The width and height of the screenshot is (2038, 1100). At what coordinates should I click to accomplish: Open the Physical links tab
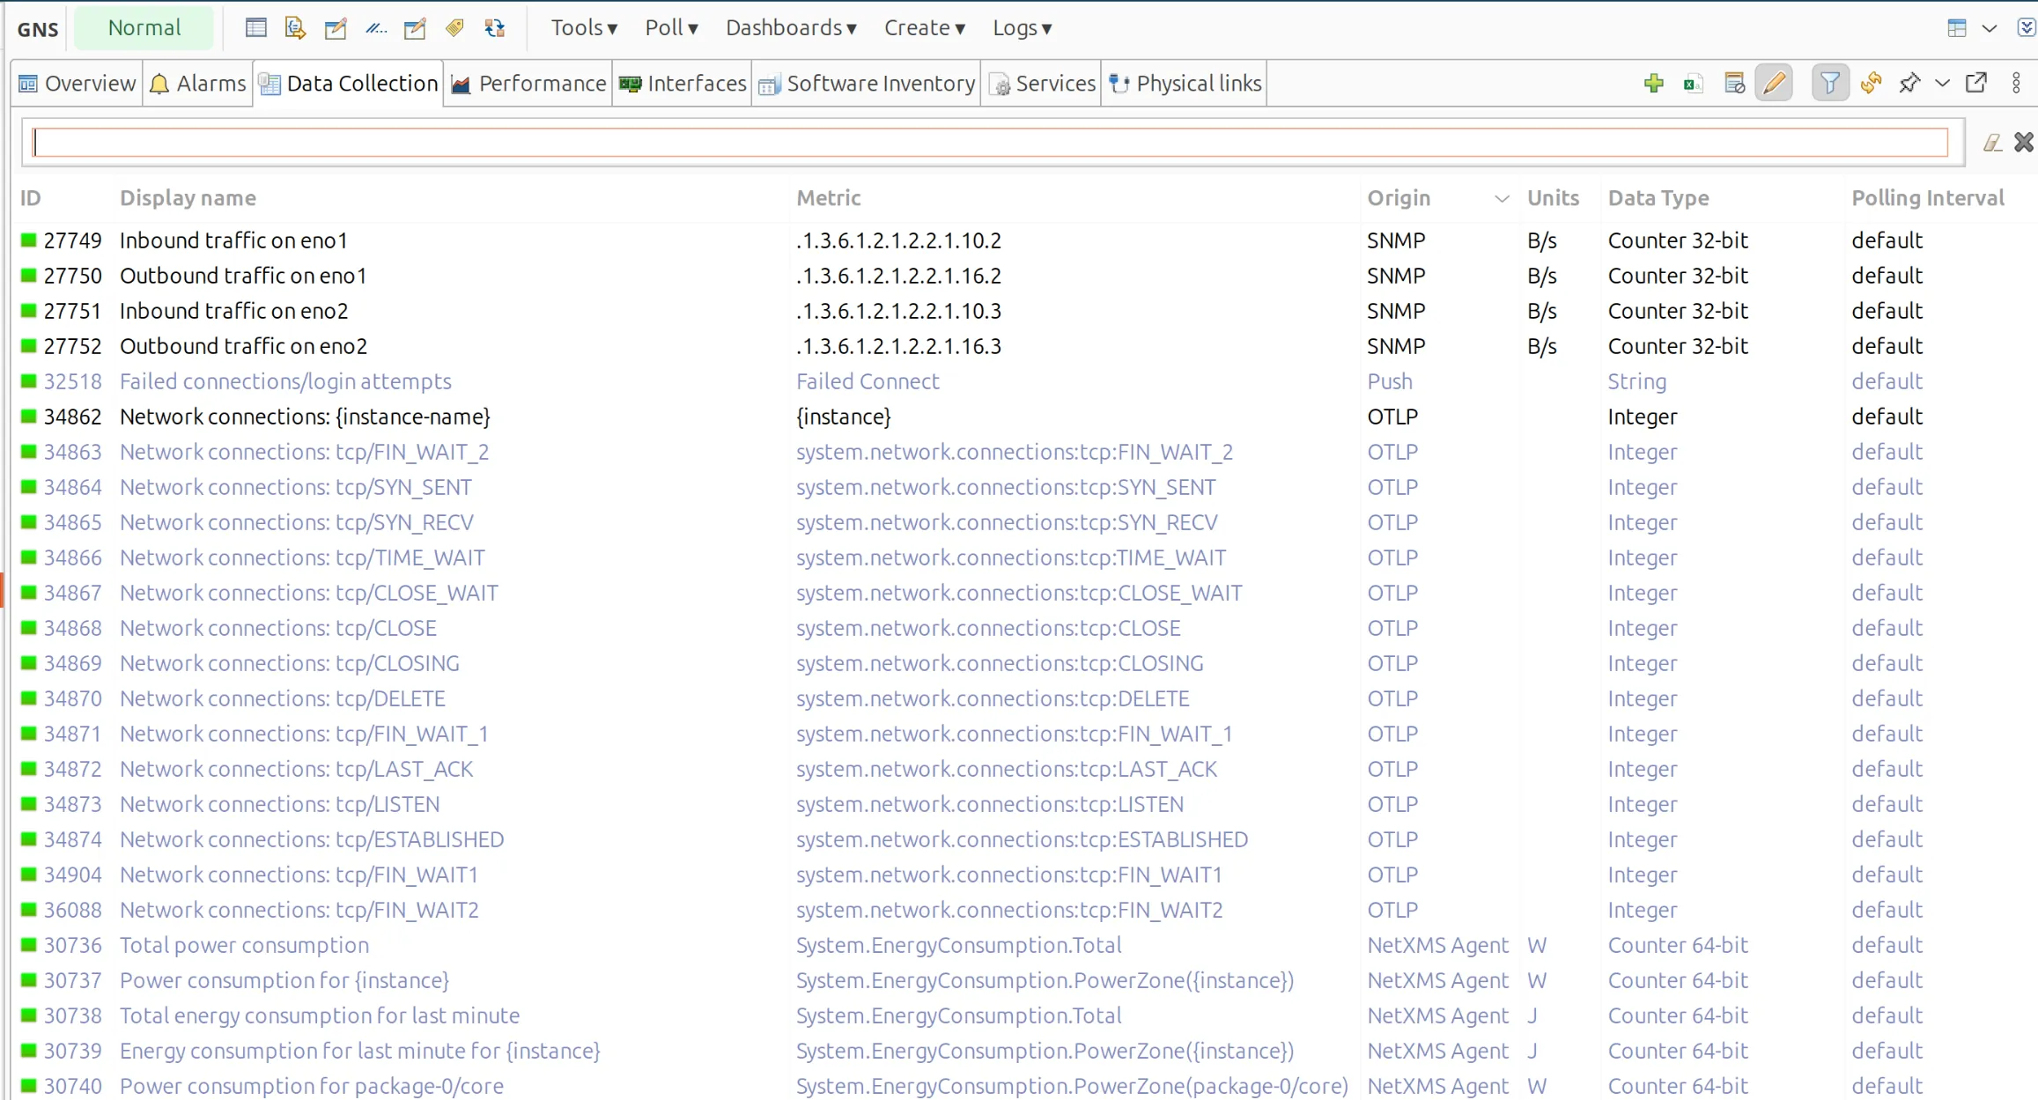pos(1185,84)
